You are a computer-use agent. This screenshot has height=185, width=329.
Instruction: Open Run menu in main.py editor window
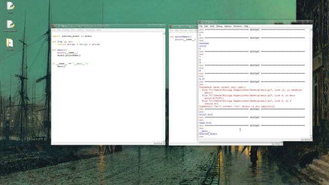[x=73, y=30]
